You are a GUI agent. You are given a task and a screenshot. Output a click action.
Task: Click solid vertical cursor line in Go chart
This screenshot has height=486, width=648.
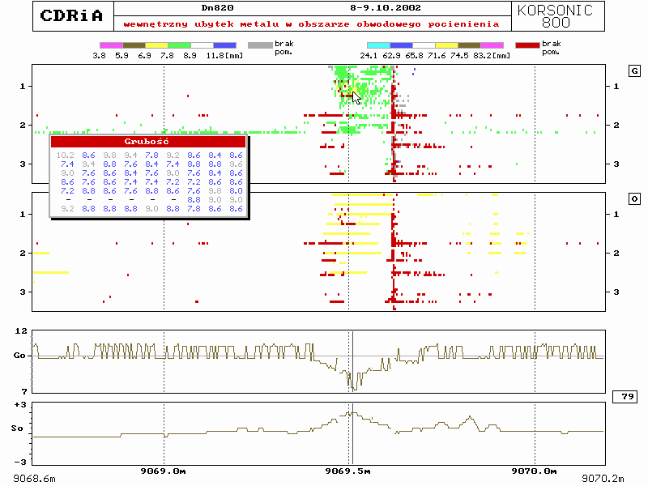coord(353,361)
